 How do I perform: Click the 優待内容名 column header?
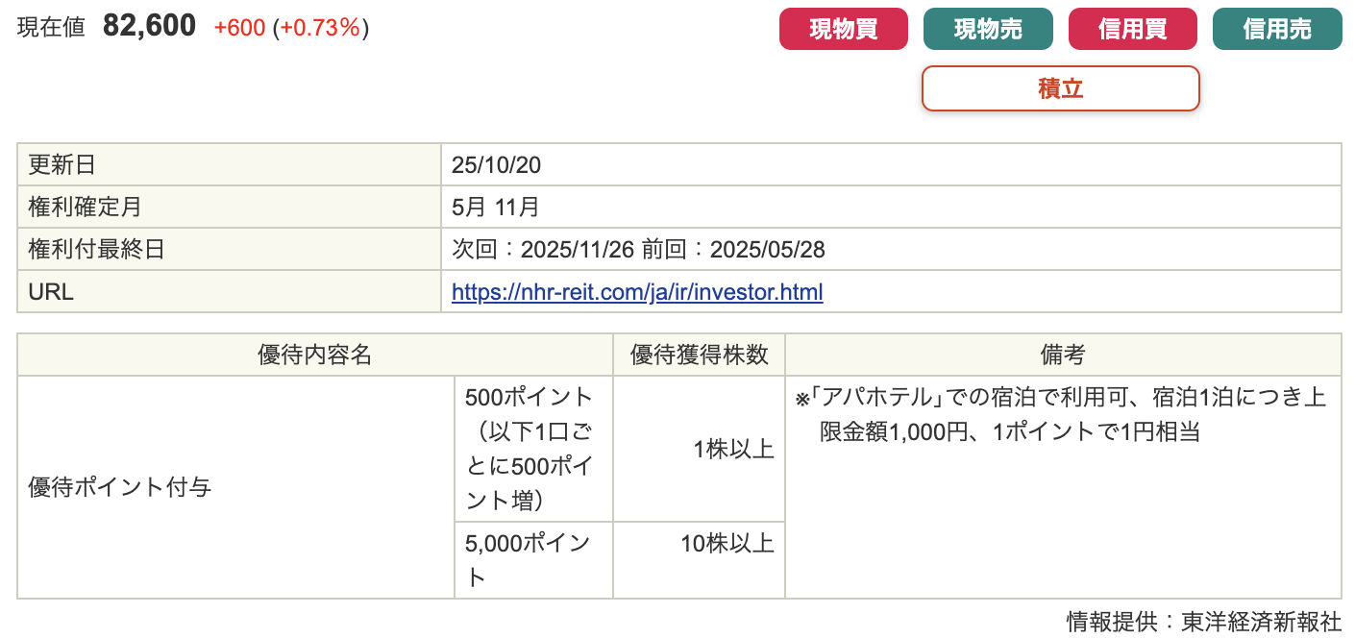point(315,355)
